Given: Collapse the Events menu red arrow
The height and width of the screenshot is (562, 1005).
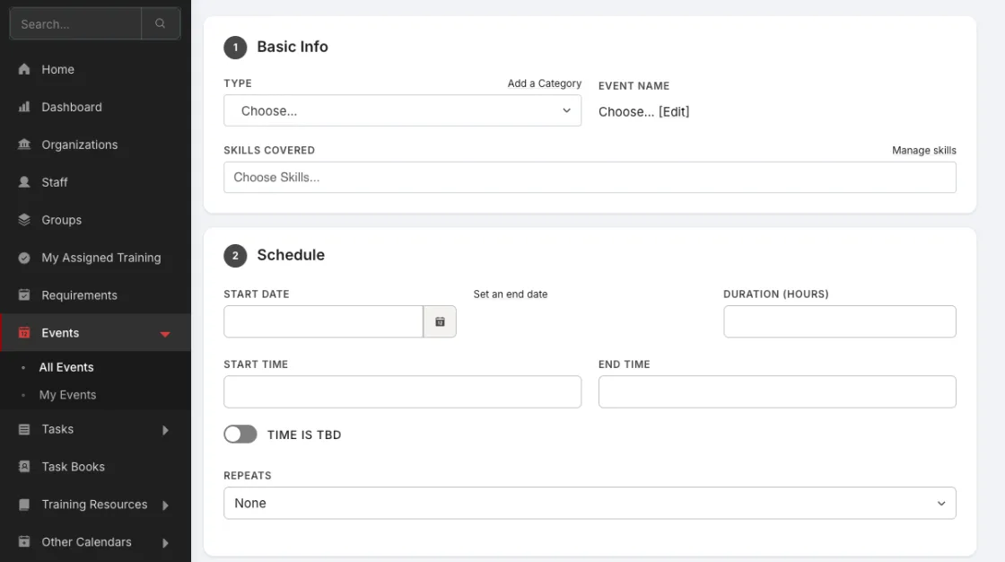Looking at the screenshot, I should coord(165,334).
